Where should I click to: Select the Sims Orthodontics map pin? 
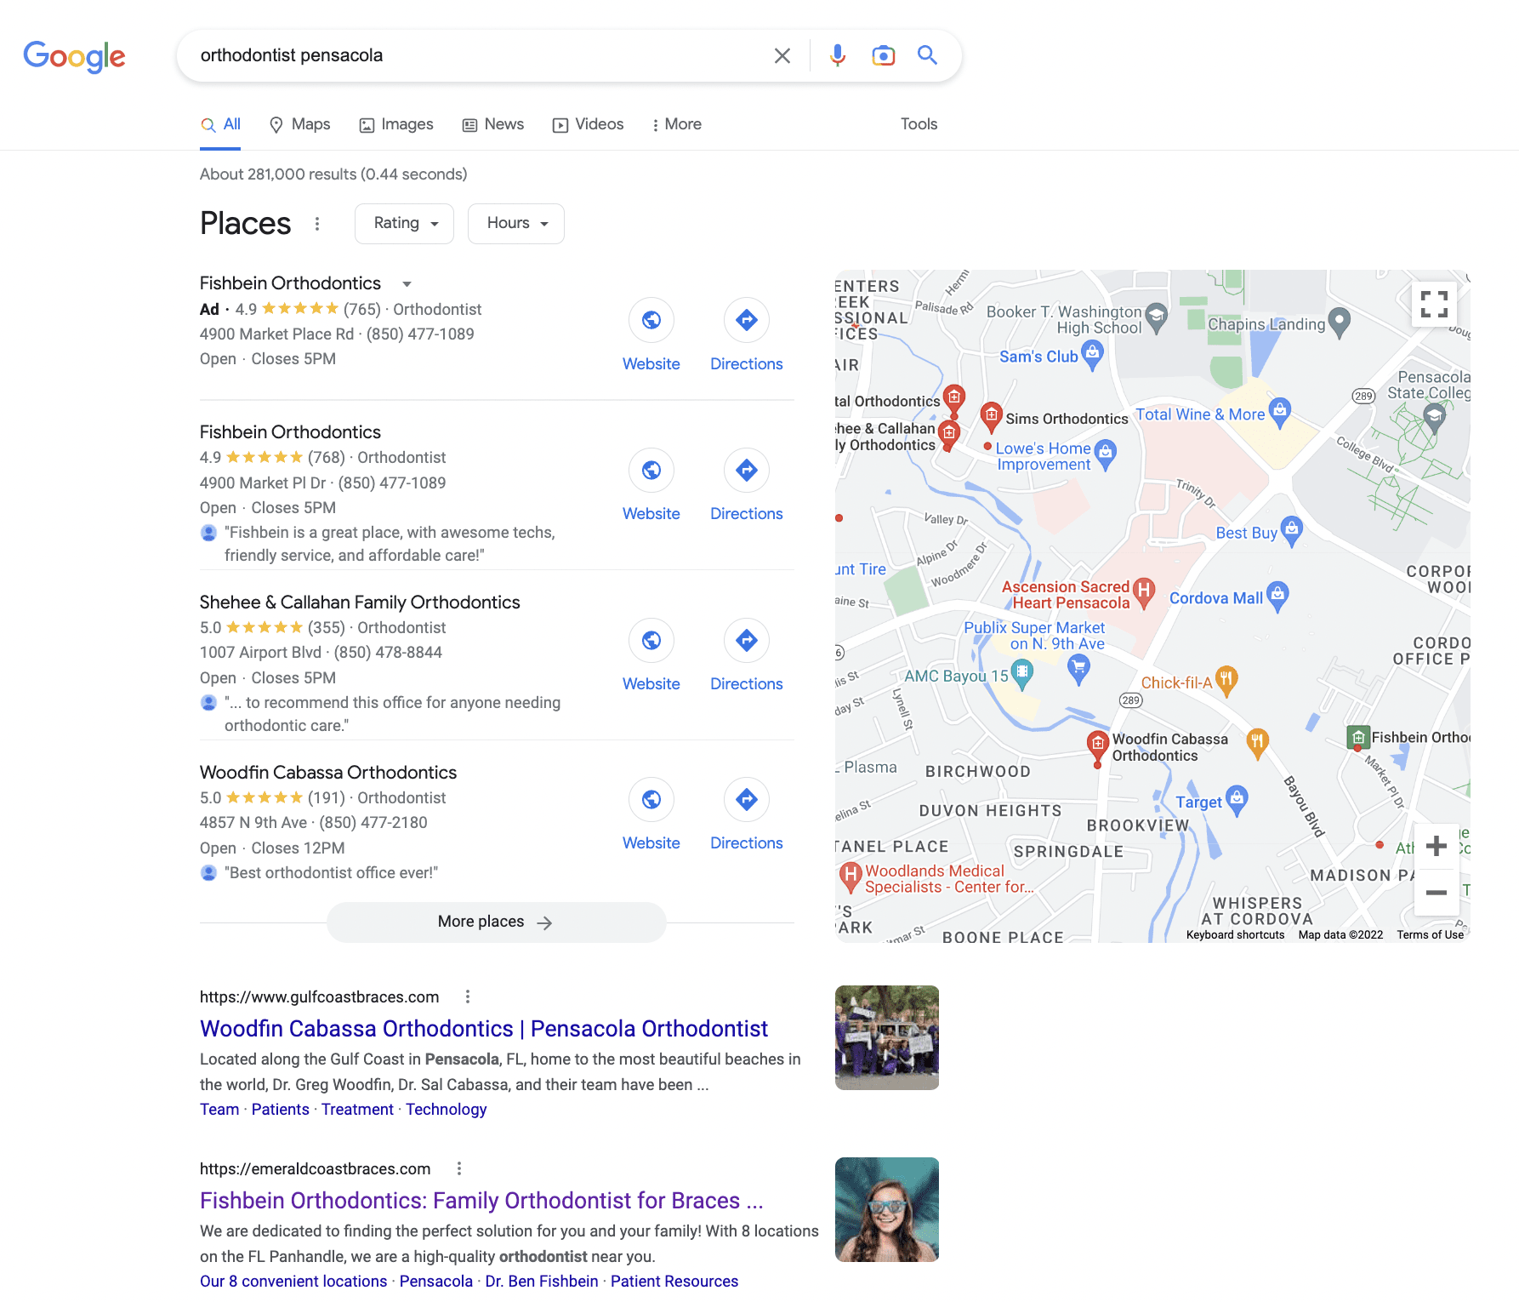click(991, 416)
